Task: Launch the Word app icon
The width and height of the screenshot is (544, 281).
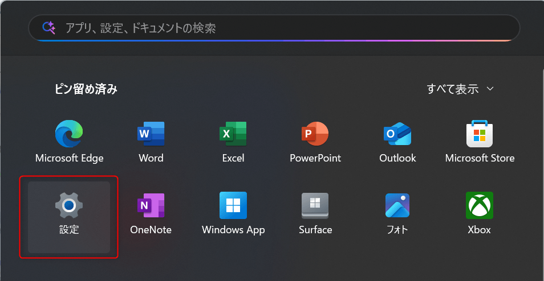Action: pos(151,134)
